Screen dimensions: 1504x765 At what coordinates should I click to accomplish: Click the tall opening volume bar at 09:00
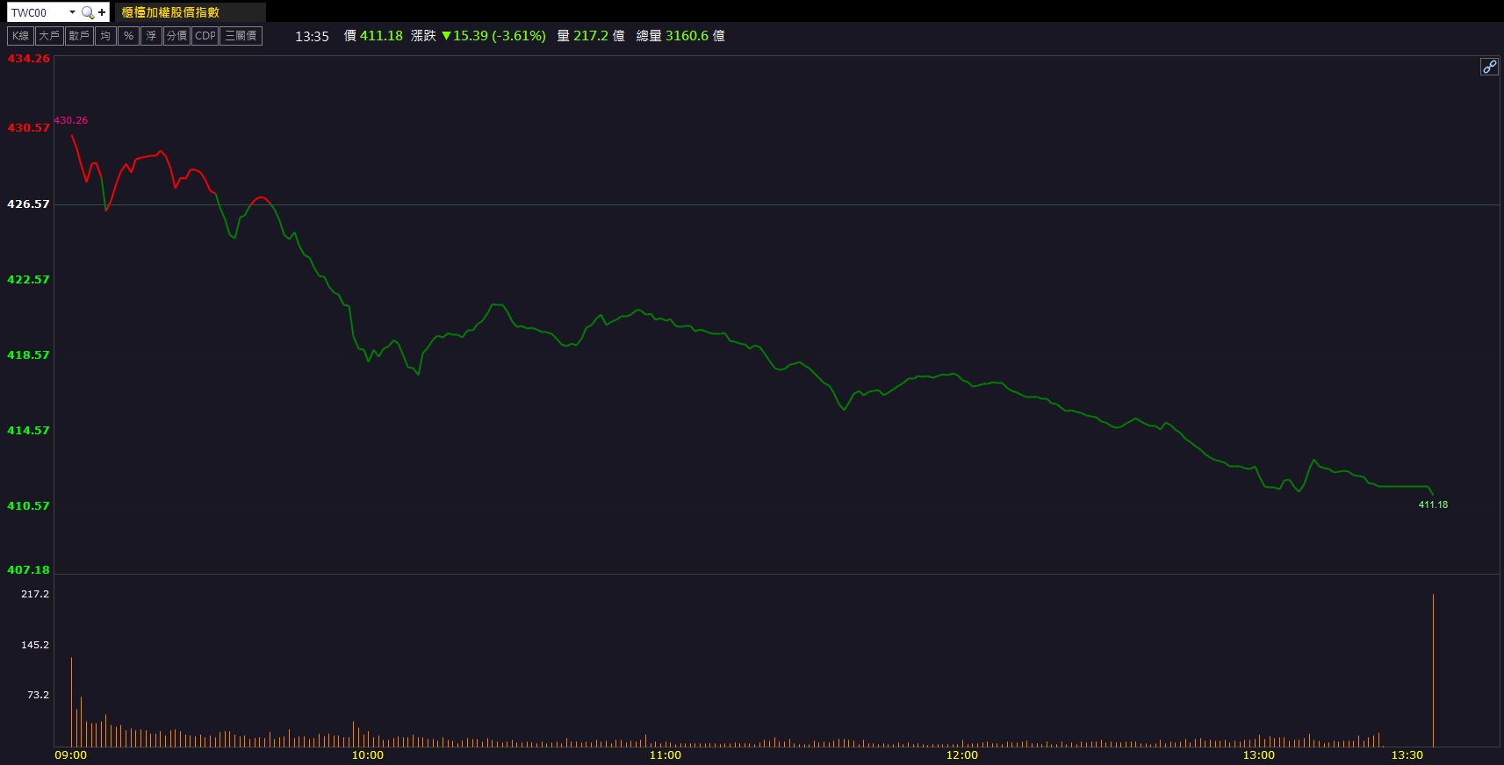click(x=71, y=702)
